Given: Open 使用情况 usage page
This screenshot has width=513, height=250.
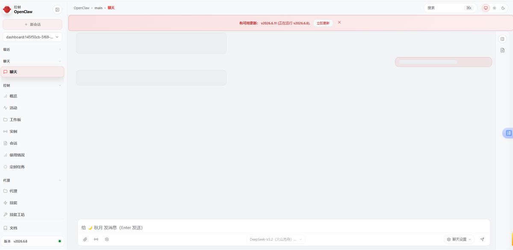Looking at the screenshot, I should (x=32, y=155).
